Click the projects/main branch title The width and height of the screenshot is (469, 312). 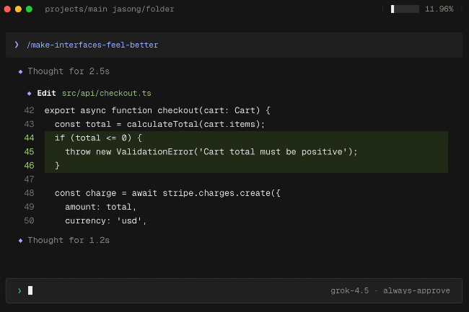pos(76,9)
